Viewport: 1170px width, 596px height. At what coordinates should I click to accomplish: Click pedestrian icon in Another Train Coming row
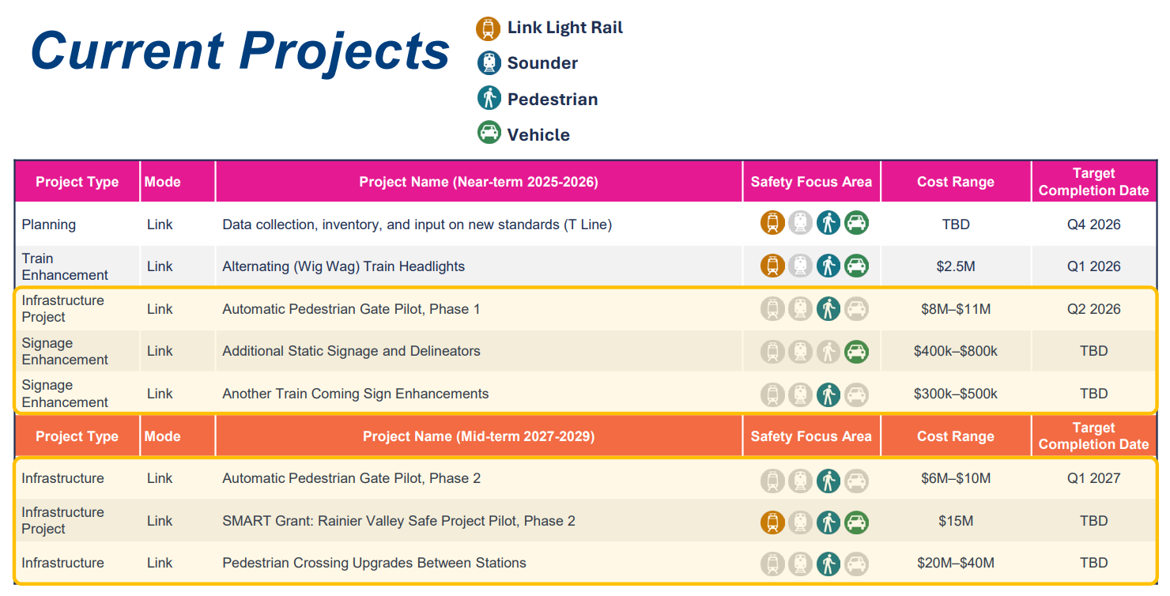pos(828,394)
